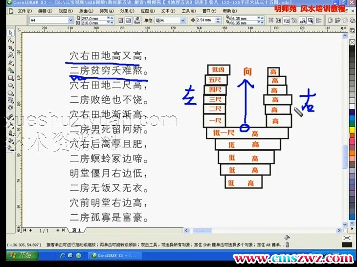Select the Crop tool in the toolbox

pos(10,48)
